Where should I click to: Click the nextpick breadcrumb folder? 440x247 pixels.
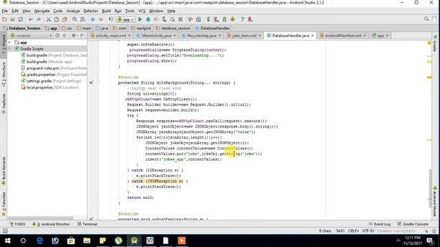(141, 28)
